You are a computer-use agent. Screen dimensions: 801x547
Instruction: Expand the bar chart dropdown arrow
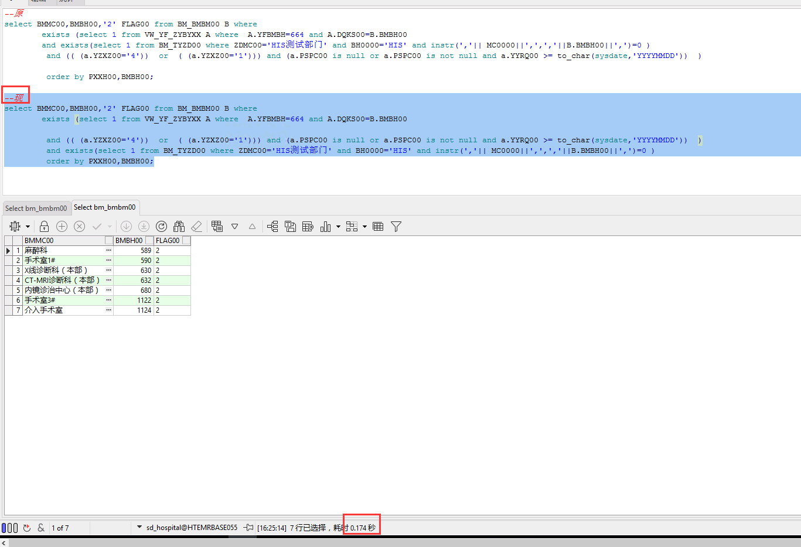pyautogui.click(x=338, y=227)
